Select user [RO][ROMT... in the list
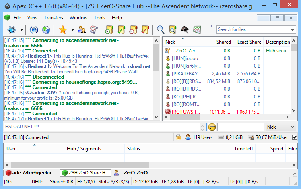This screenshot has height=189, width=301. (186, 104)
